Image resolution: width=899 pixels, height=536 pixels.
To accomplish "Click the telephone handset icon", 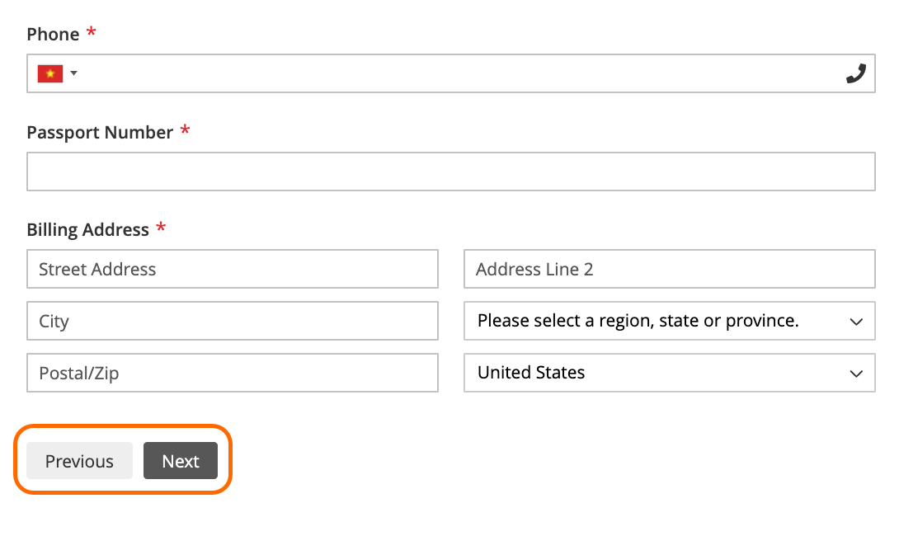I will point(856,73).
